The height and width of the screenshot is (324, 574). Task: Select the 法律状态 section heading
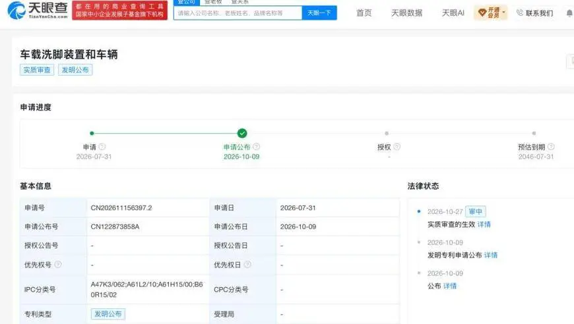point(423,186)
